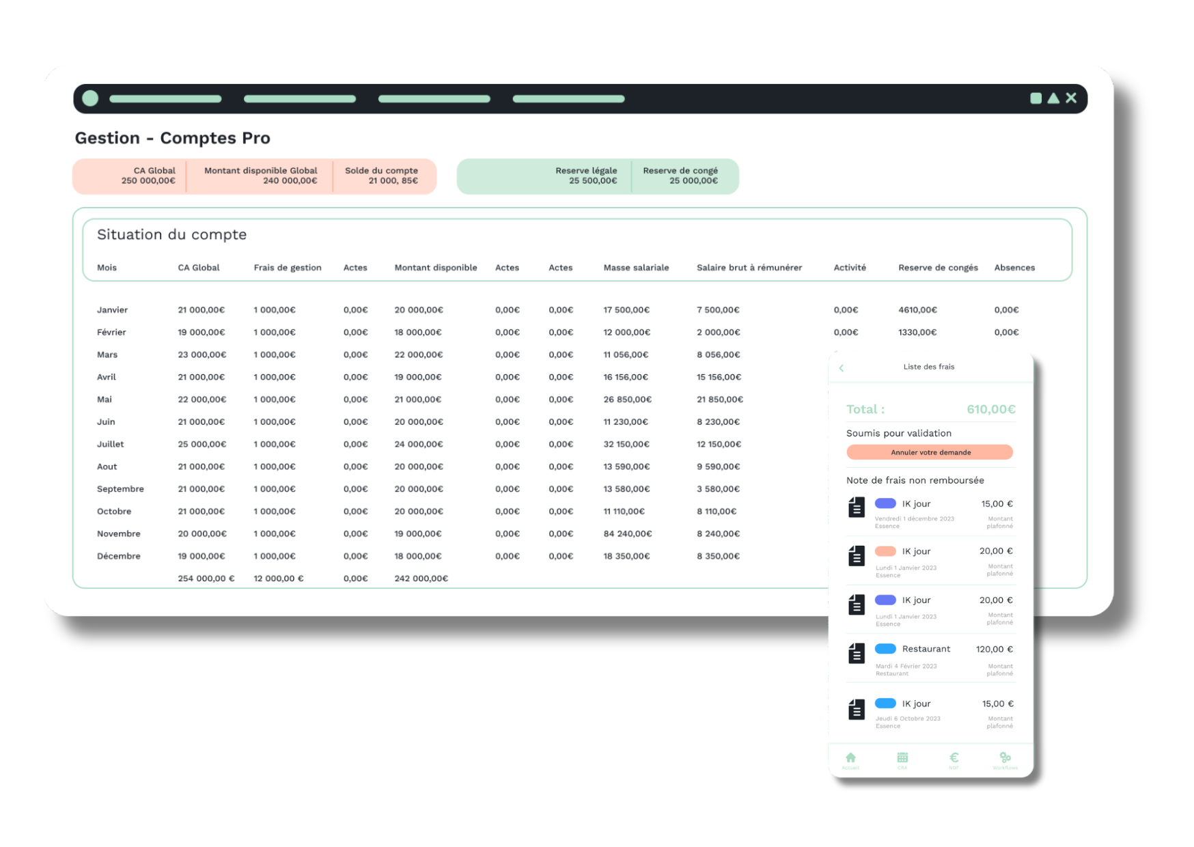Open the Workflows gears icon
The width and height of the screenshot is (1194, 847).
1005,759
